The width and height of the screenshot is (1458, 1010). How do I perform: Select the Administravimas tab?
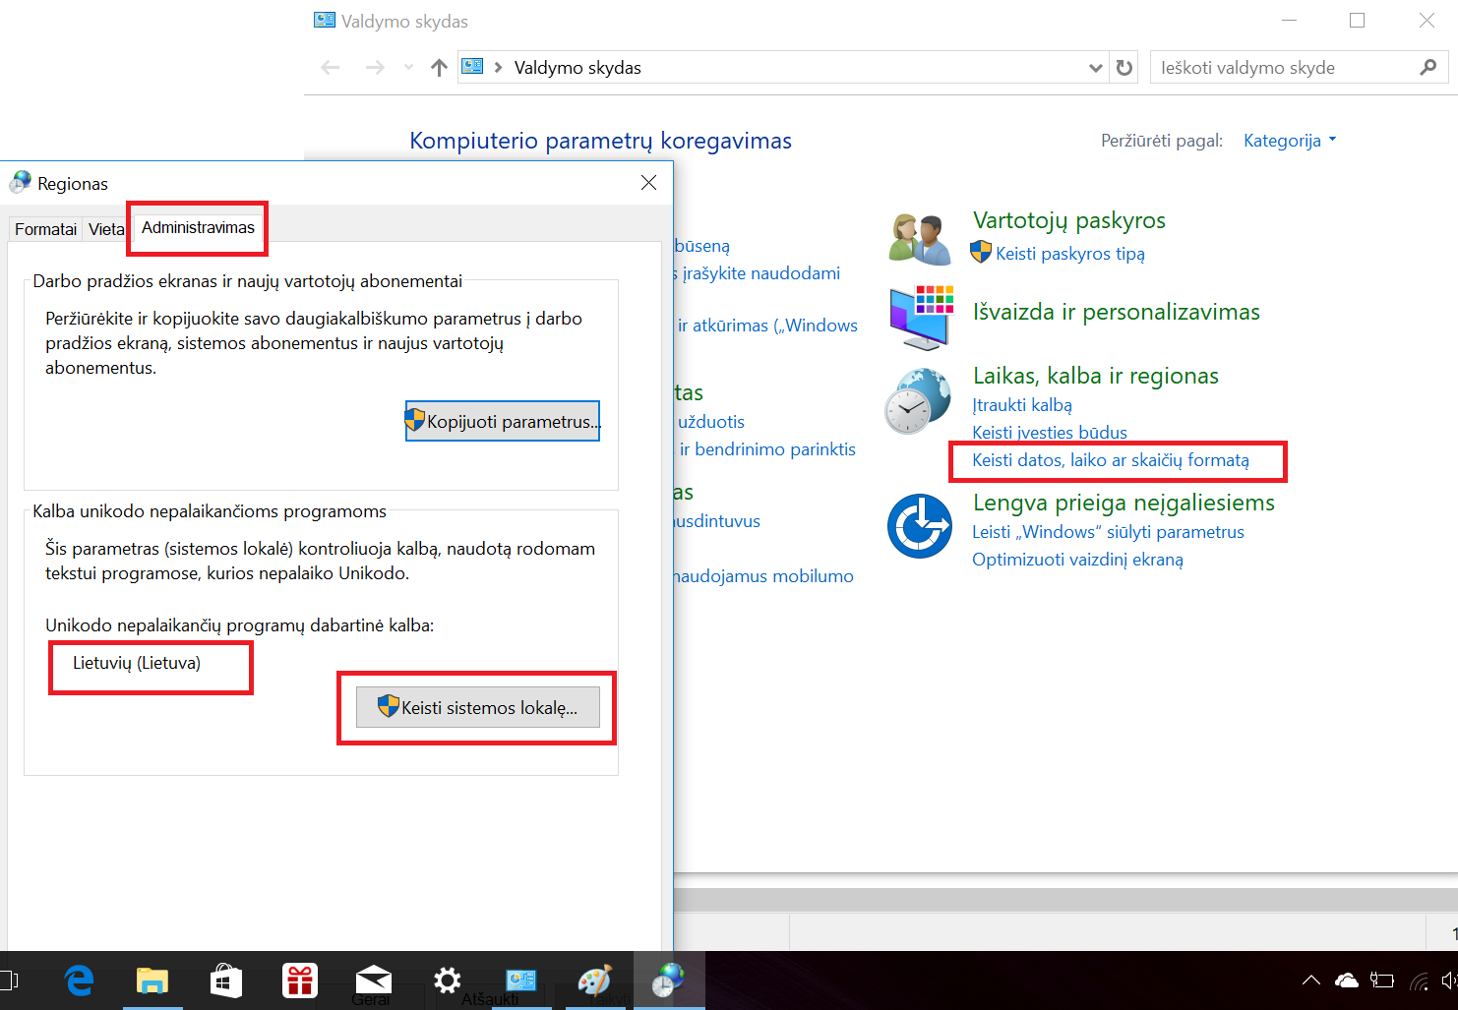click(x=198, y=227)
